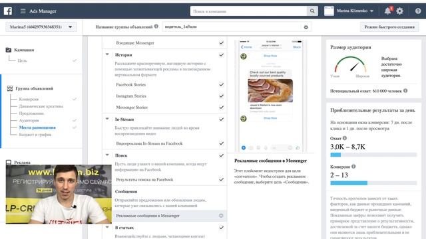Click the Размер аудитории heading
The height and width of the screenshot is (239, 426).
click(351, 47)
